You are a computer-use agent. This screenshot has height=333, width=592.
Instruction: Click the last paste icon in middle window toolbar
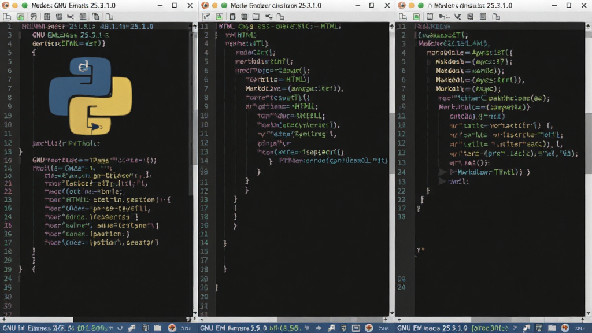[x=280, y=17]
